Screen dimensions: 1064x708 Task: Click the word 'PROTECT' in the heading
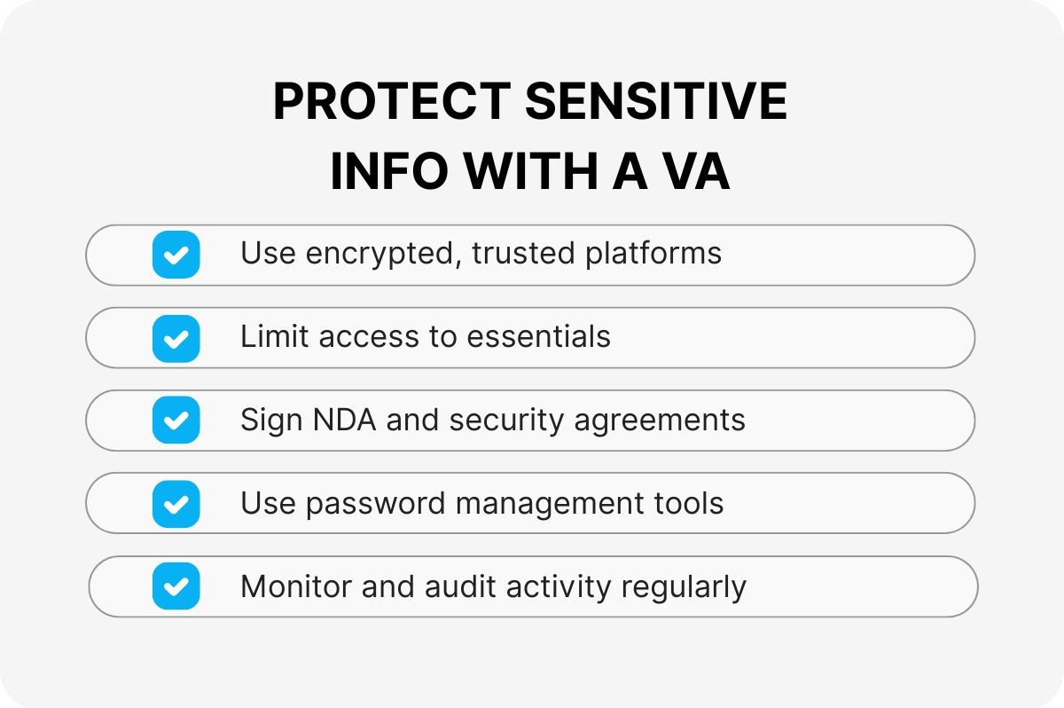pos(390,101)
